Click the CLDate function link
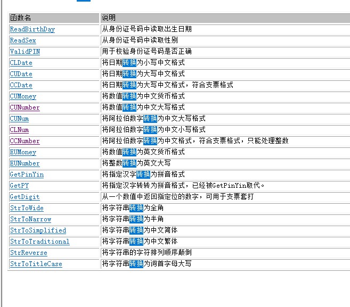 [x=21, y=63]
